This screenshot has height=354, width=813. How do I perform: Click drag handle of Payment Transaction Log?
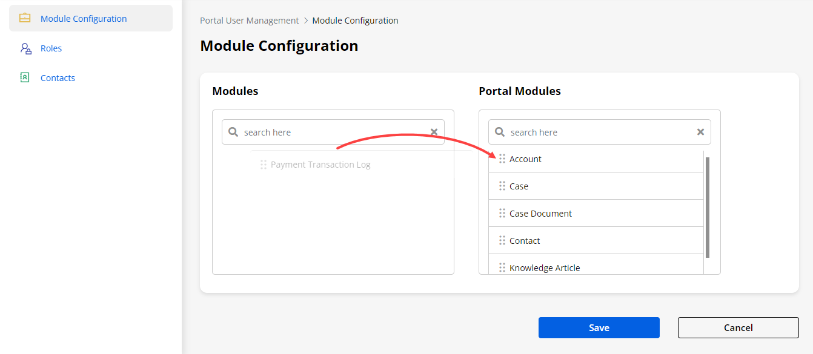click(x=264, y=165)
